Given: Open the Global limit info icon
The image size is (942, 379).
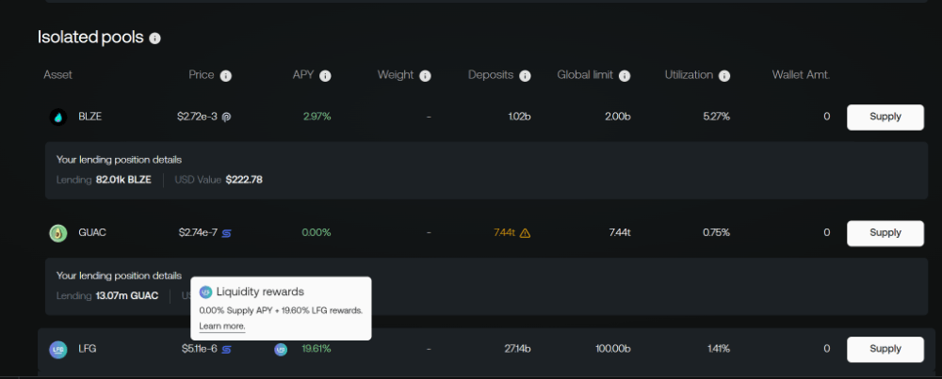Looking at the screenshot, I should [x=625, y=75].
